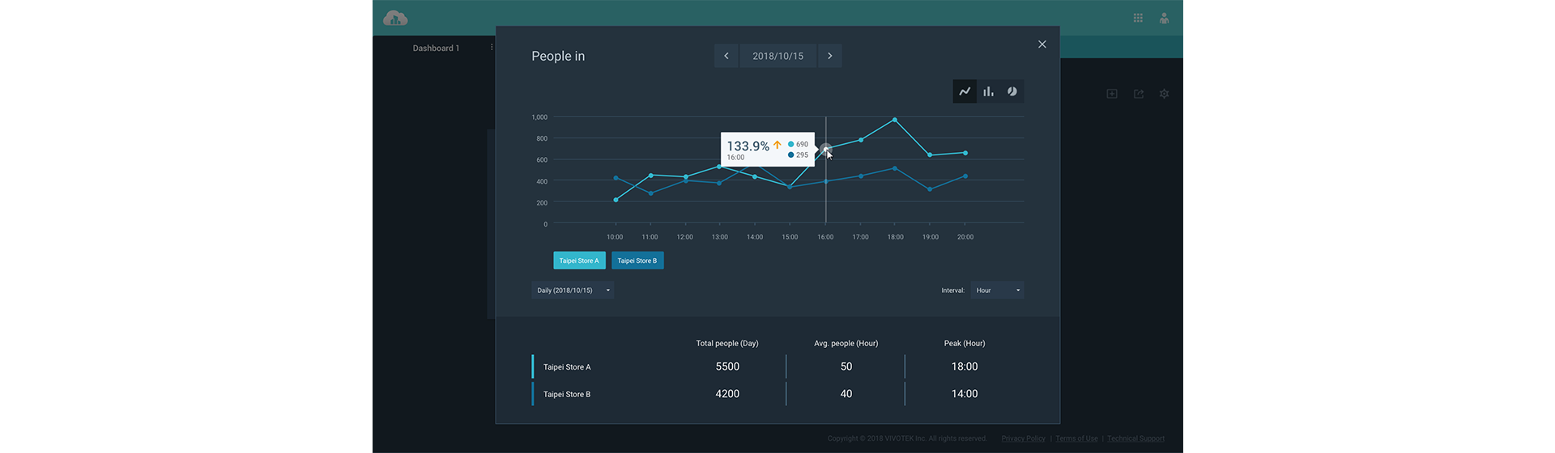Open the Technical Support link
1555x453 pixels.
1135,438
